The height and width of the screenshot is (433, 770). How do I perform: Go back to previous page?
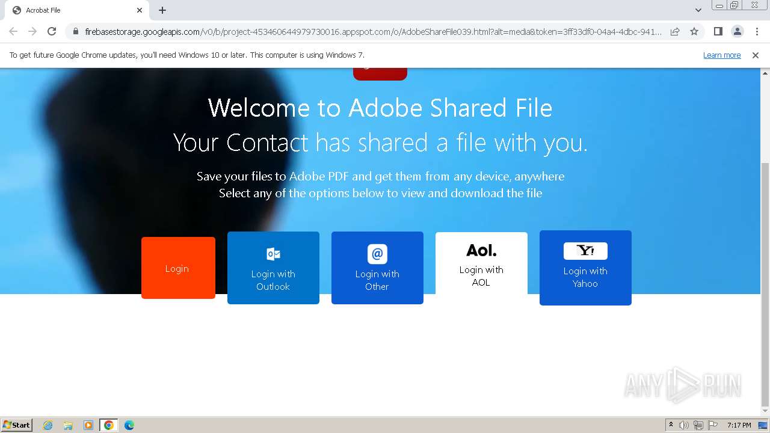(13, 31)
